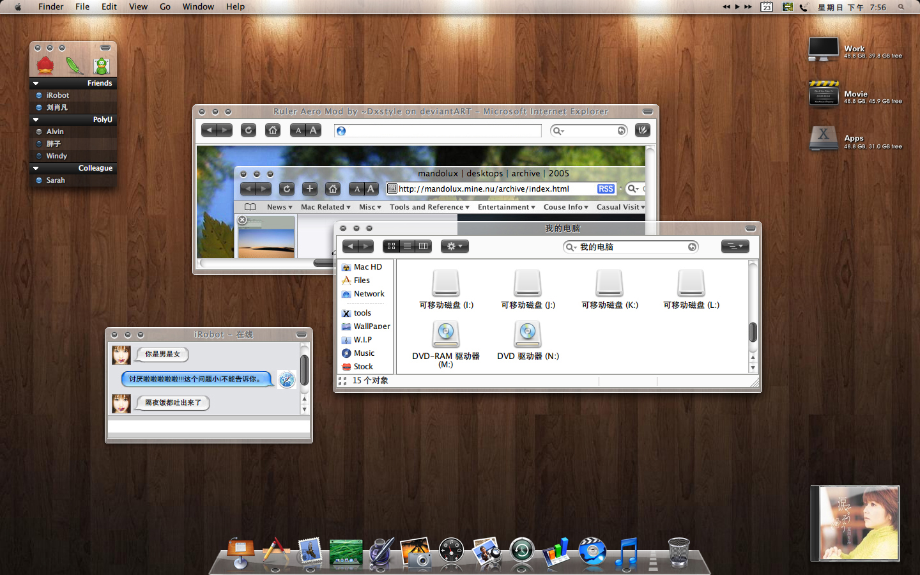Click plus add-bookmark button in mandolux browser
Viewport: 920px width, 575px height.
click(310, 188)
